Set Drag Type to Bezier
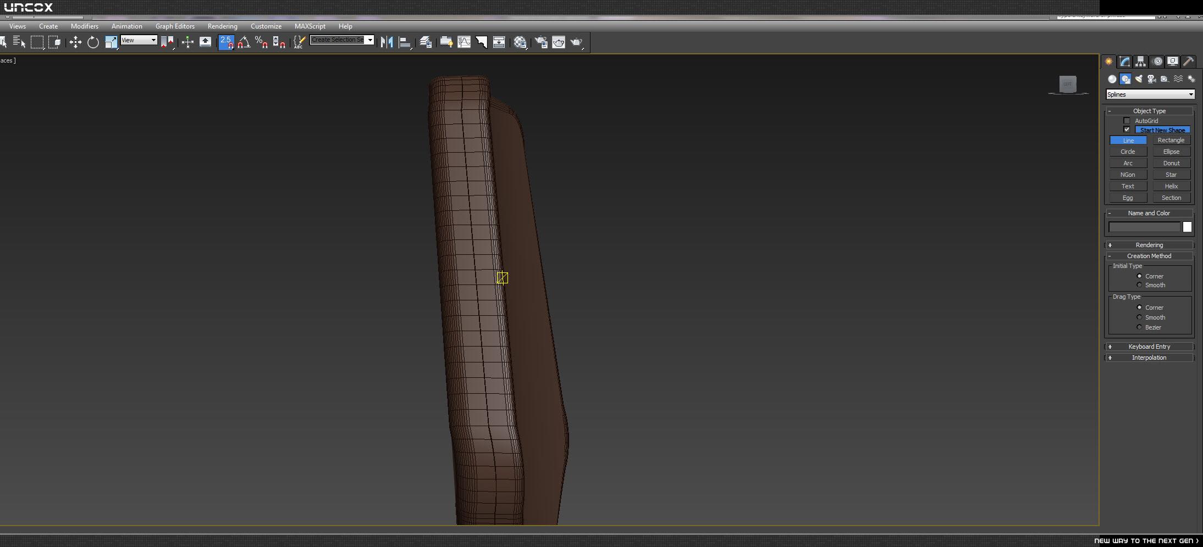The width and height of the screenshot is (1203, 547). point(1139,327)
